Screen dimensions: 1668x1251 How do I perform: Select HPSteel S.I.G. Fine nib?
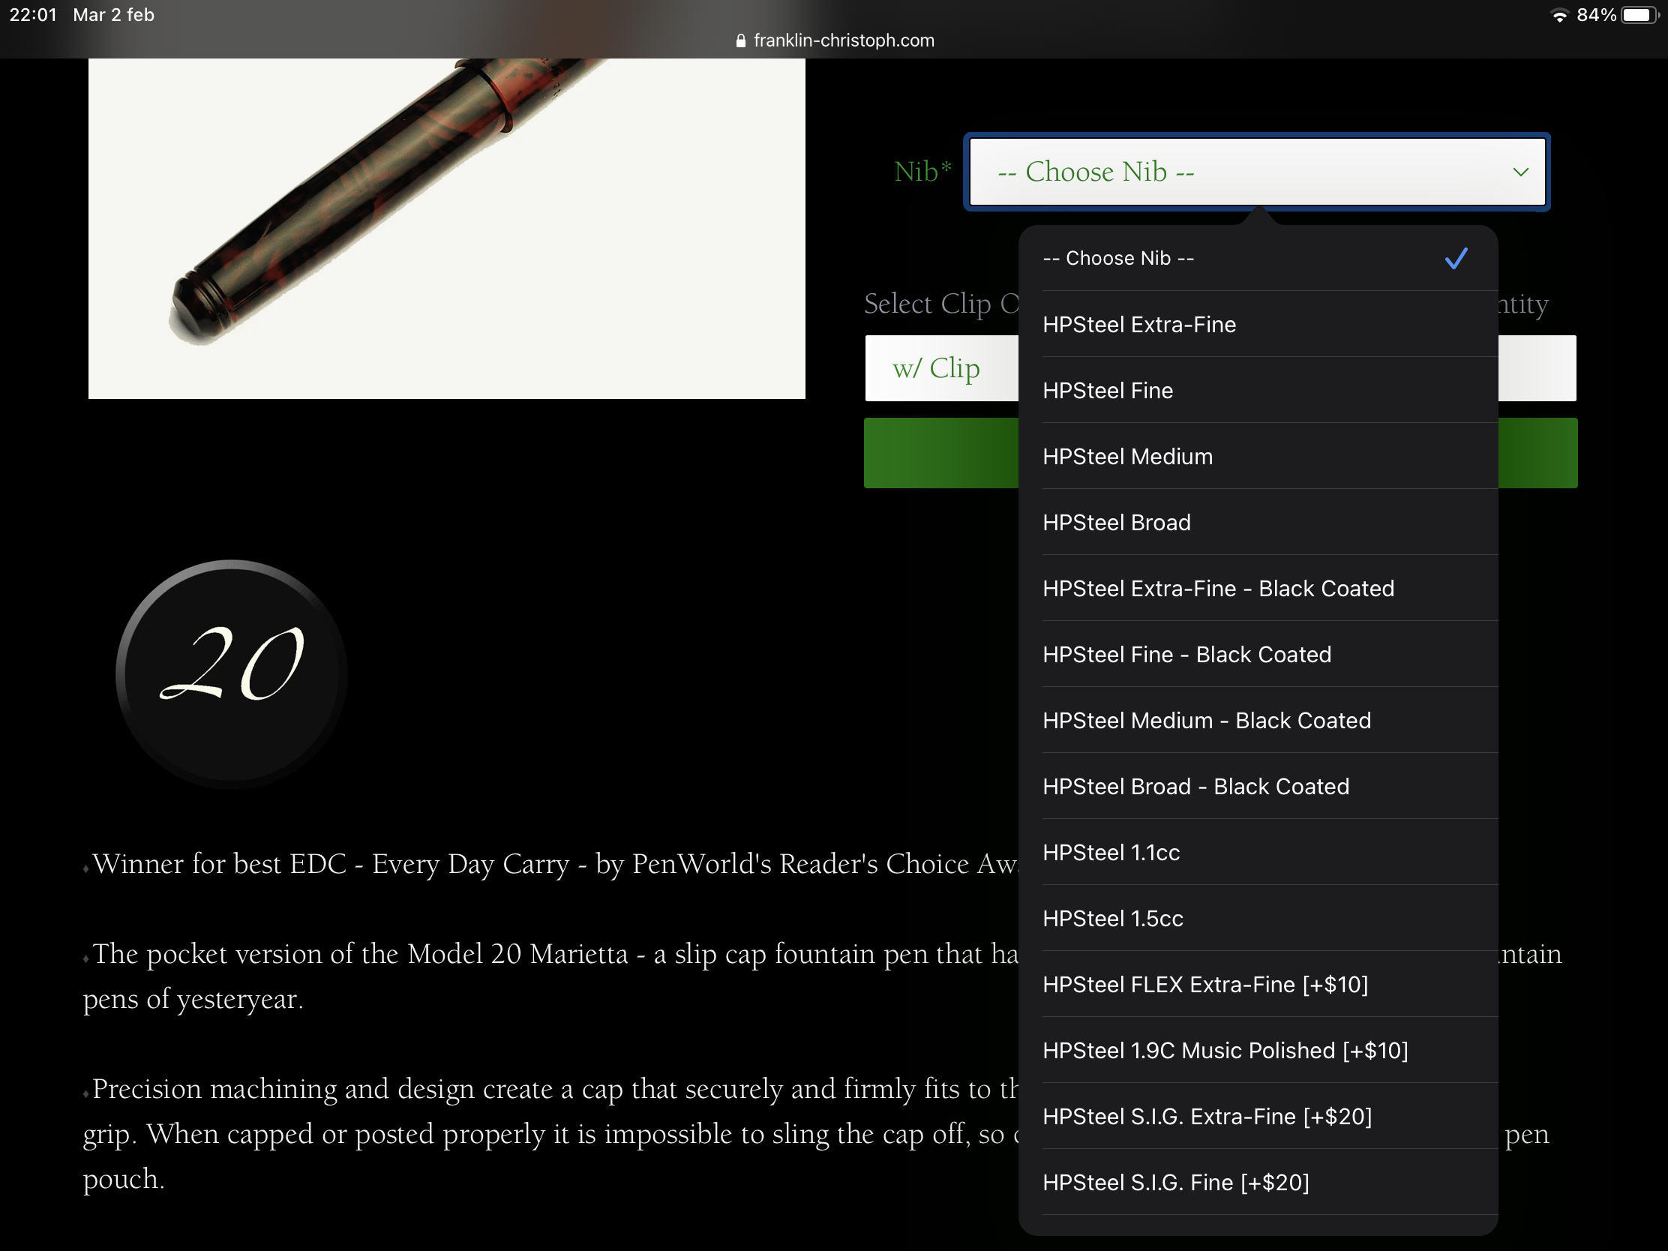(1174, 1183)
